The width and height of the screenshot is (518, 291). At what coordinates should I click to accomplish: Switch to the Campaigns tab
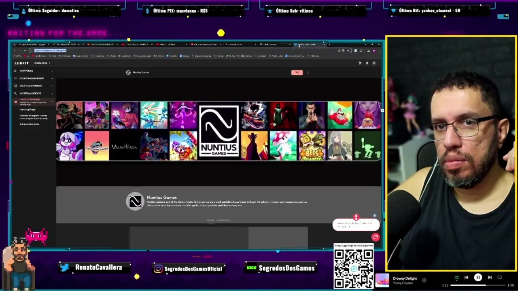pos(223,220)
